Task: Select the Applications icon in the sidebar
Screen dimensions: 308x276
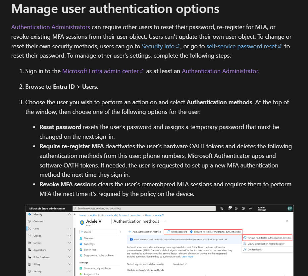Action: pos(29,250)
